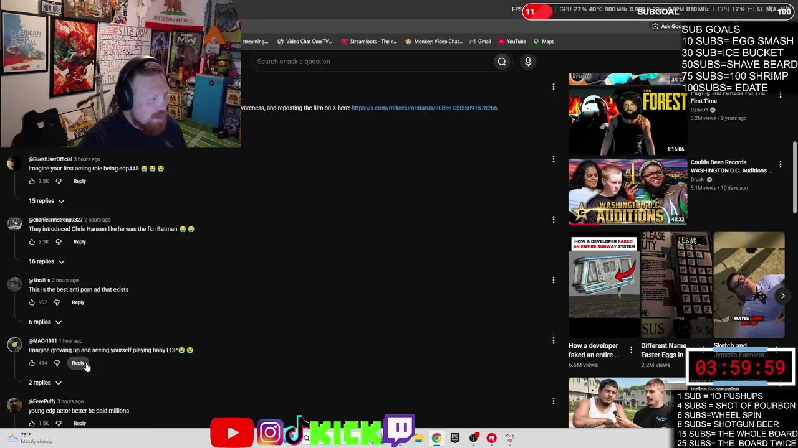Open the weather widget showing 78°F

click(x=29, y=438)
